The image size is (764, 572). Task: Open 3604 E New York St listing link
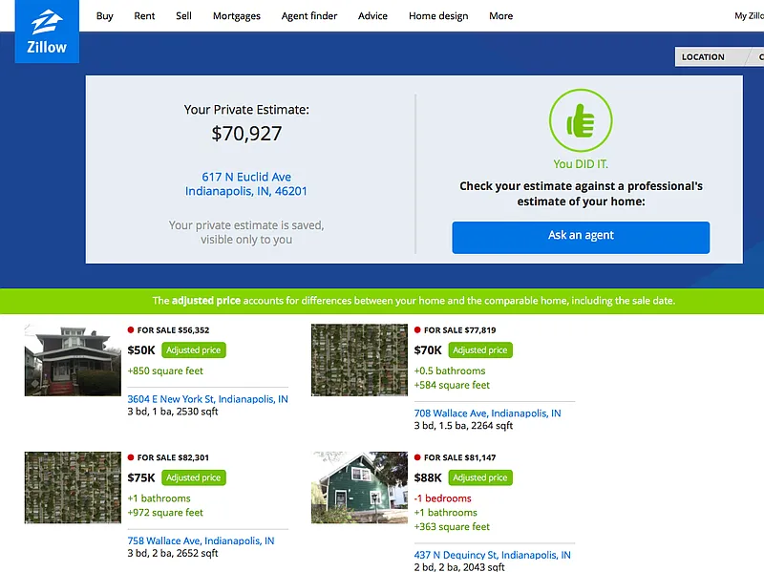tap(207, 399)
